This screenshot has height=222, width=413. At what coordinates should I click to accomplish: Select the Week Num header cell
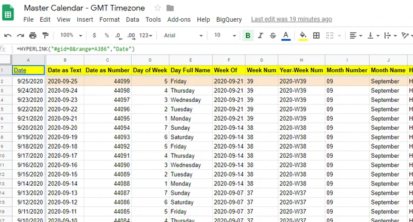[x=262, y=70]
